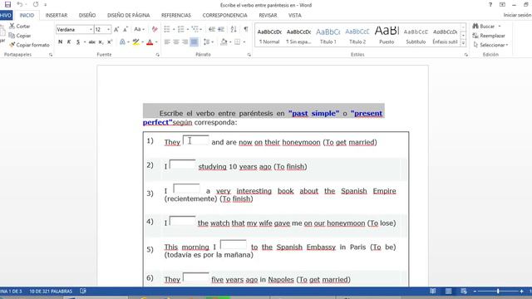Open the REFERENCIAS tab
The height and width of the screenshot is (299, 532).
(x=176, y=15)
